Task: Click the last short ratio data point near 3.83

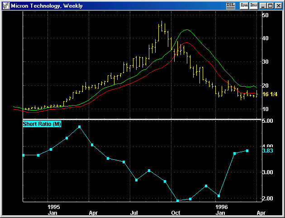Action: (247, 151)
